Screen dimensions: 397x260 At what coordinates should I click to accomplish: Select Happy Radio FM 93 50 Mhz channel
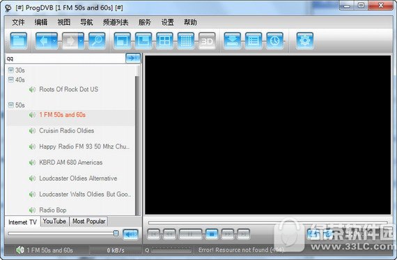(84, 146)
